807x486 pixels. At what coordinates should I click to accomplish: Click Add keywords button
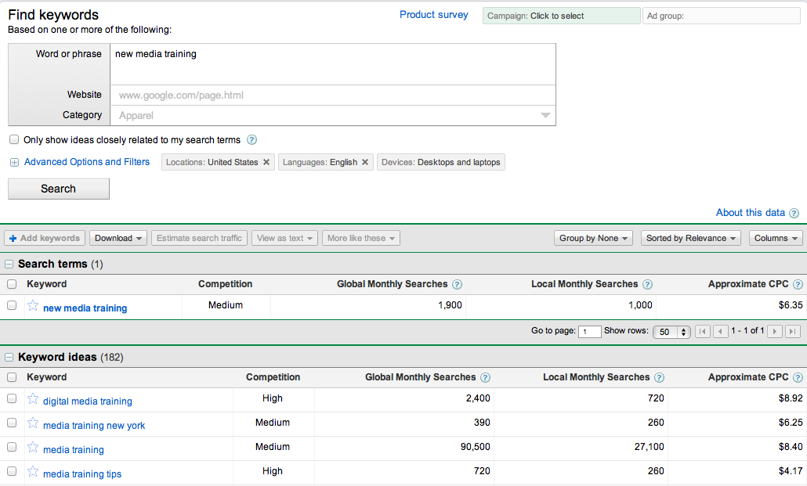tap(45, 238)
